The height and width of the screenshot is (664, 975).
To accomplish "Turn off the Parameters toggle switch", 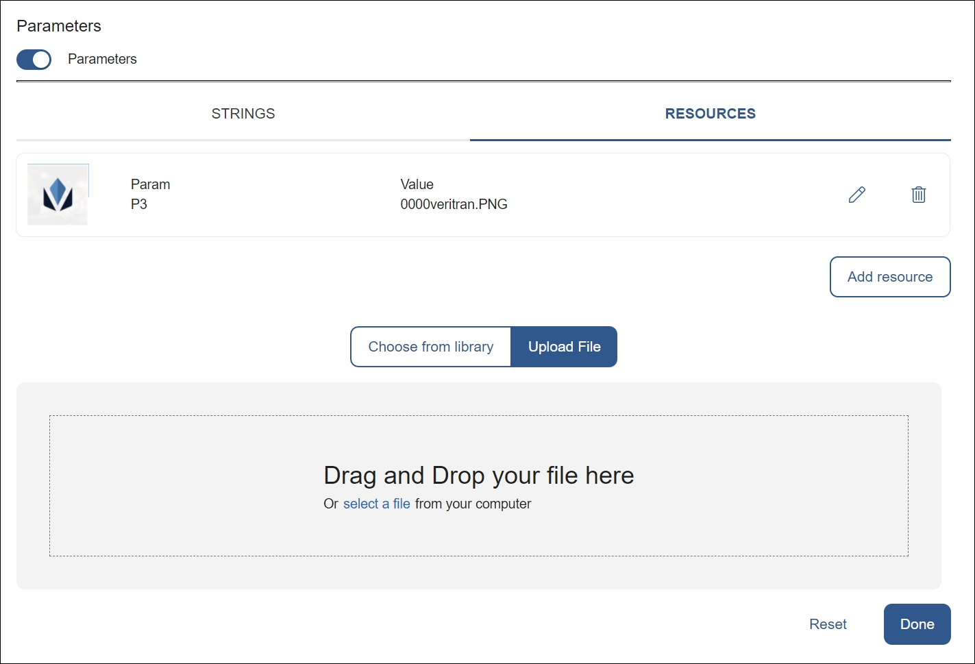I will point(34,60).
